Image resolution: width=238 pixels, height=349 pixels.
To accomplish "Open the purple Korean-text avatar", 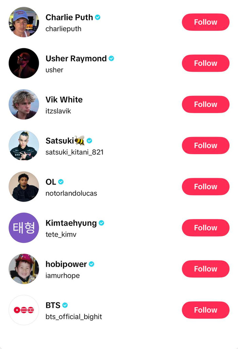I will [24, 228].
